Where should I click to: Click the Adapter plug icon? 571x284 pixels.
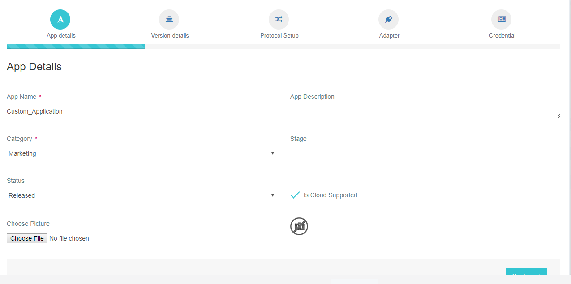(x=388, y=19)
